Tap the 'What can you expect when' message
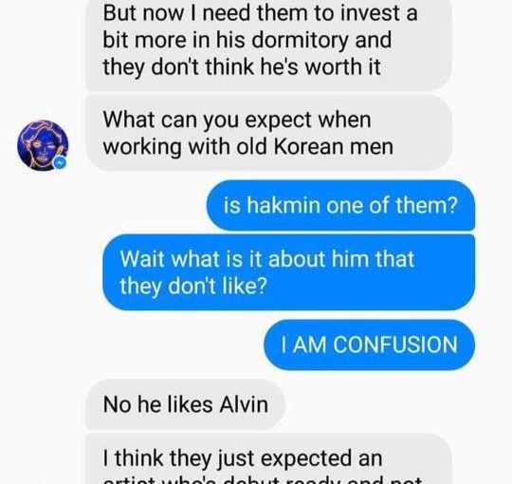Screen dimensions: 512x484 pos(268,133)
